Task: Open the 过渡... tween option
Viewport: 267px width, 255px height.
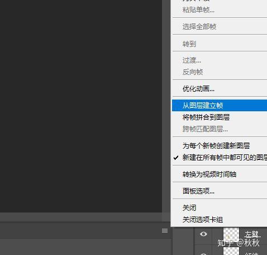Action: [x=220, y=60]
